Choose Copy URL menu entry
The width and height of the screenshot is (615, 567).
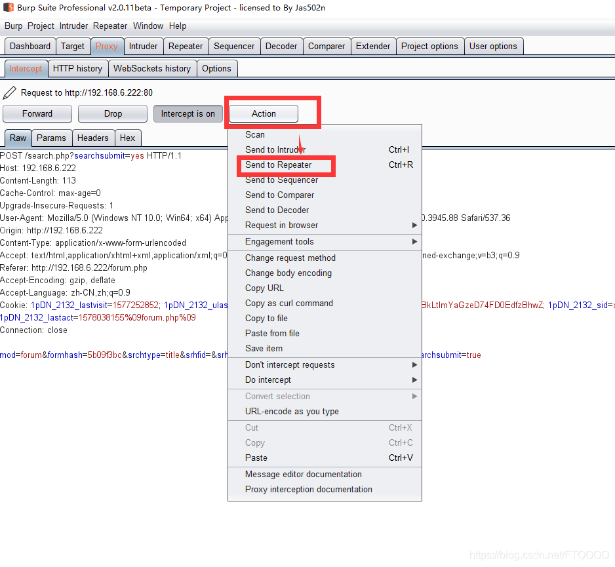325,288
